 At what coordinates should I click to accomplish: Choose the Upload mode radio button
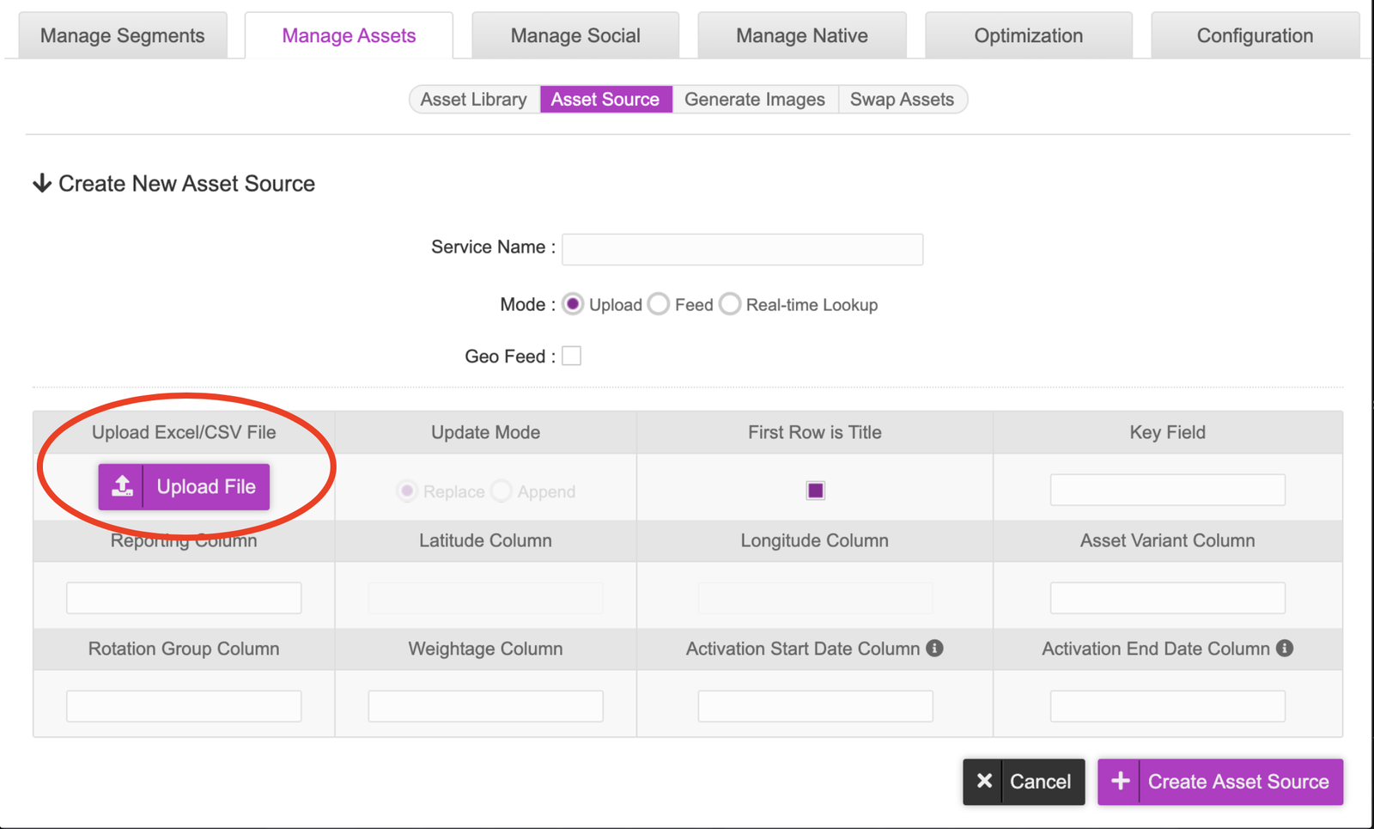pos(573,305)
